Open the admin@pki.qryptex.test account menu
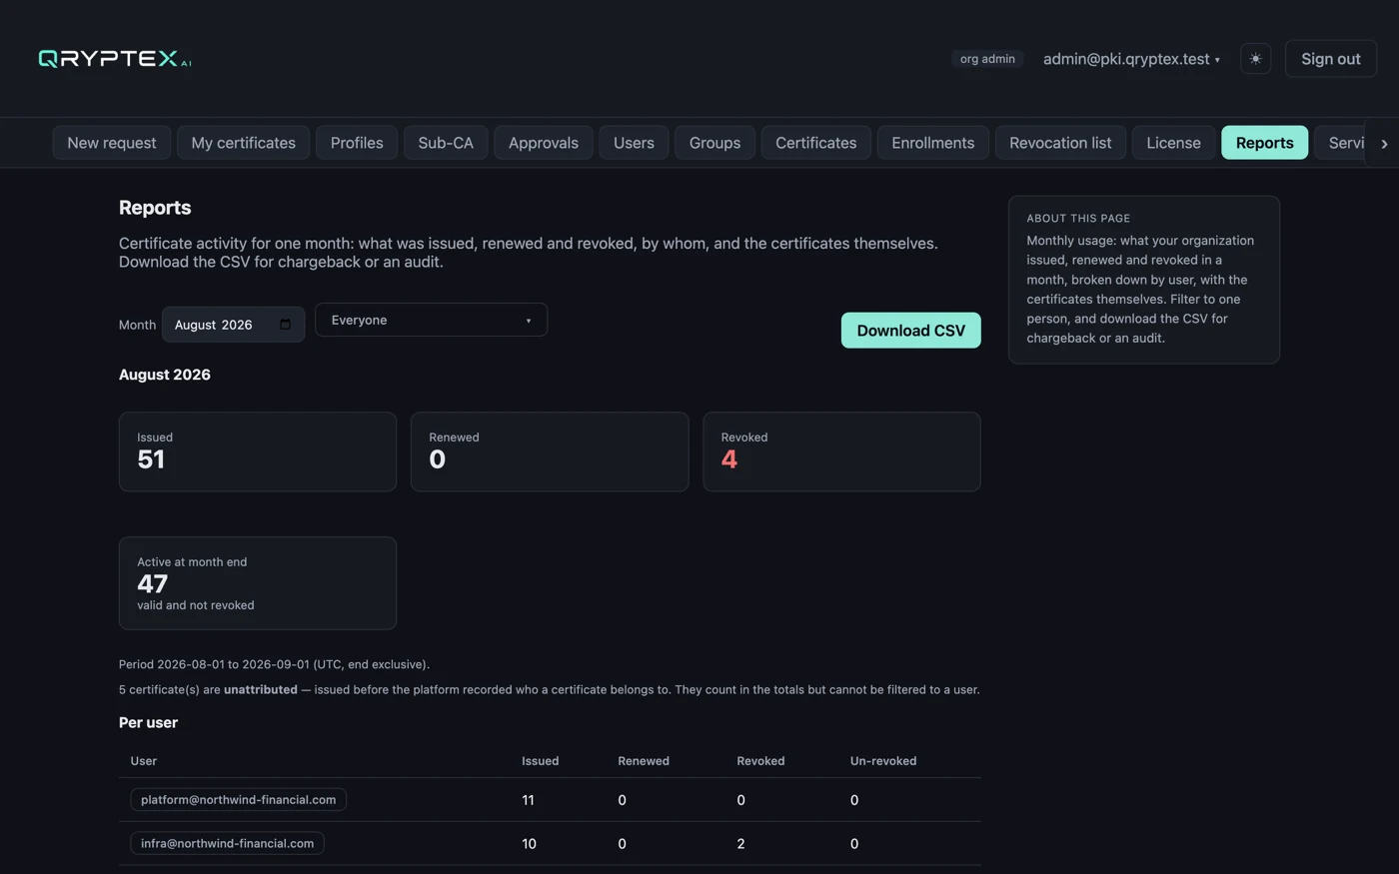Image resolution: width=1399 pixels, height=874 pixels. [x=1131, y=59]
